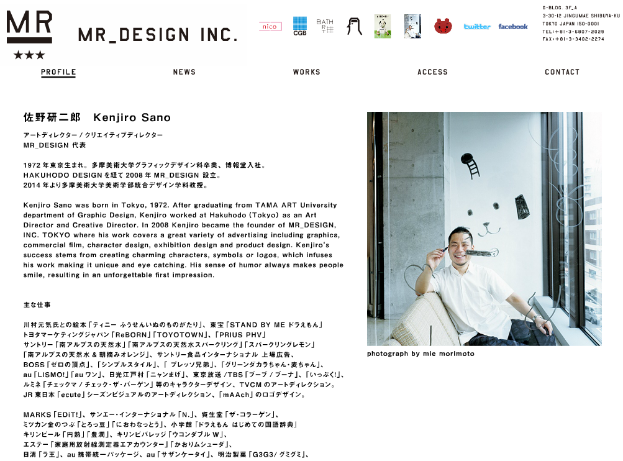Click the 'G-BLDG. 3F_A' address line
Screen dimensions: 623x461
point(560,8)
